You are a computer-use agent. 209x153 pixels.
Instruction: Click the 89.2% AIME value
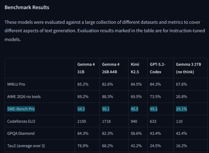pos(83,97)
